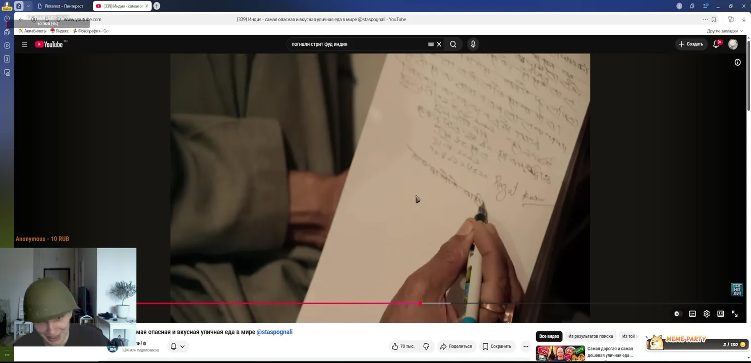Open sidebar tabs icon showing 2

pyautogui.click(x=7, y=59)
